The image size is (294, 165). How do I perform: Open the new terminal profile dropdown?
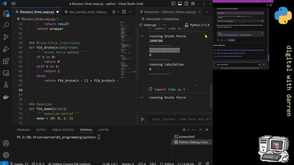pyautogui.click(x=188, y=130)
